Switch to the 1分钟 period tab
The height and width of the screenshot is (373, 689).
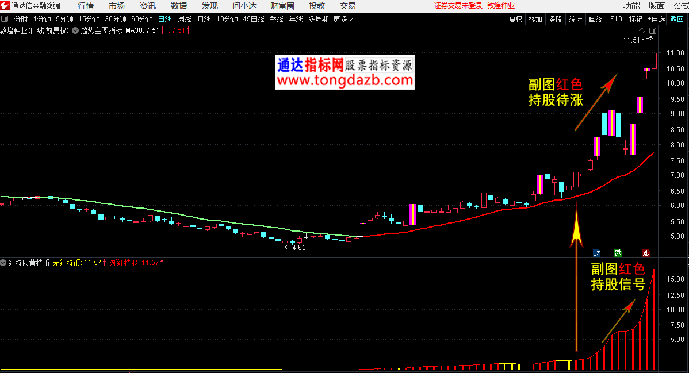click(x=42, y=19)
